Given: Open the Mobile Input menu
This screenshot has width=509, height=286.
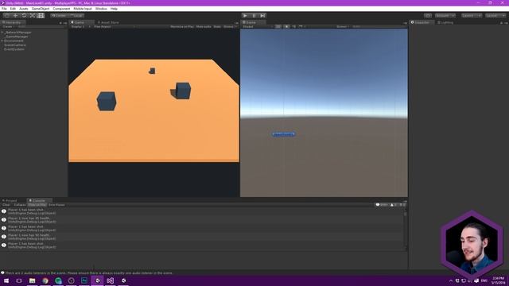Looking at the screenshot, I should tap(83, 9).
